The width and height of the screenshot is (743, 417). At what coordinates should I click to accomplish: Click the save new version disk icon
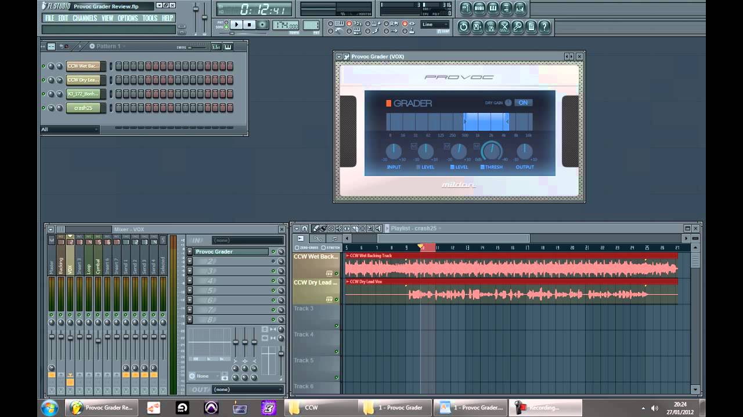pos(477,27)
